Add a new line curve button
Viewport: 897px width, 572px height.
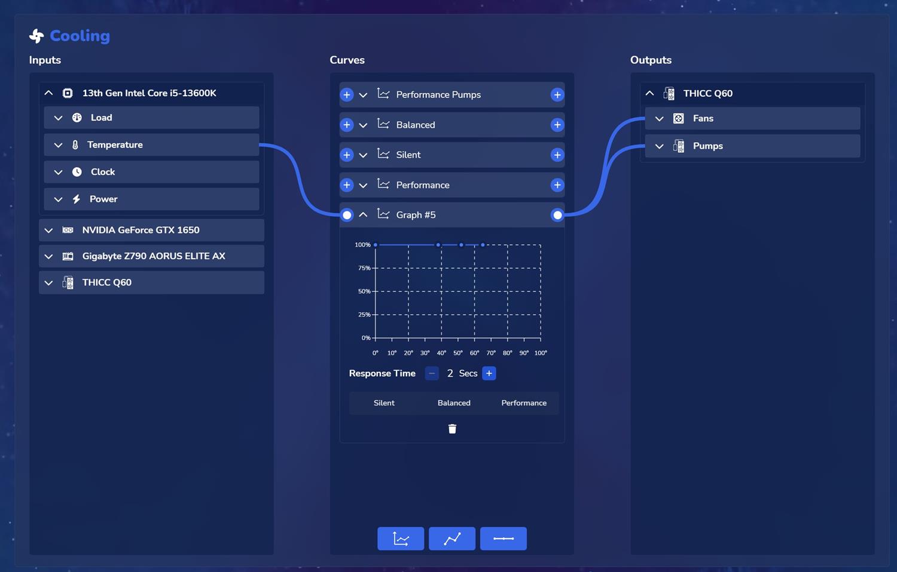point(452,539)
